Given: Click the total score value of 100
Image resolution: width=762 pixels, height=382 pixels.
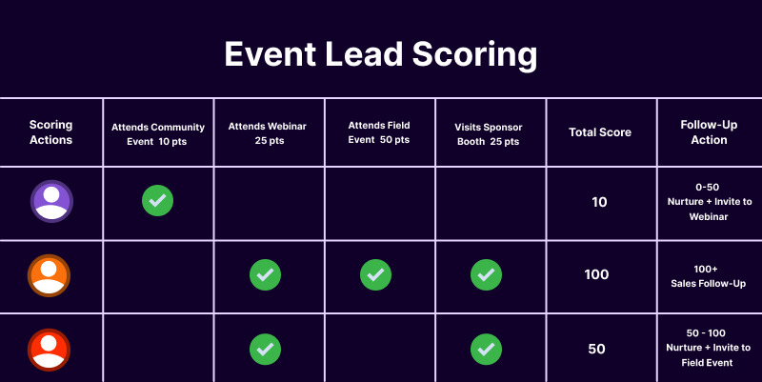Looking at the screenshot, I should click(x=596, y=275).
